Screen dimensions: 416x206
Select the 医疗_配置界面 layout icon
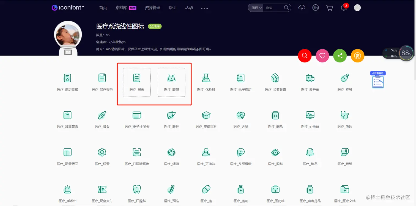pos(67,152)
